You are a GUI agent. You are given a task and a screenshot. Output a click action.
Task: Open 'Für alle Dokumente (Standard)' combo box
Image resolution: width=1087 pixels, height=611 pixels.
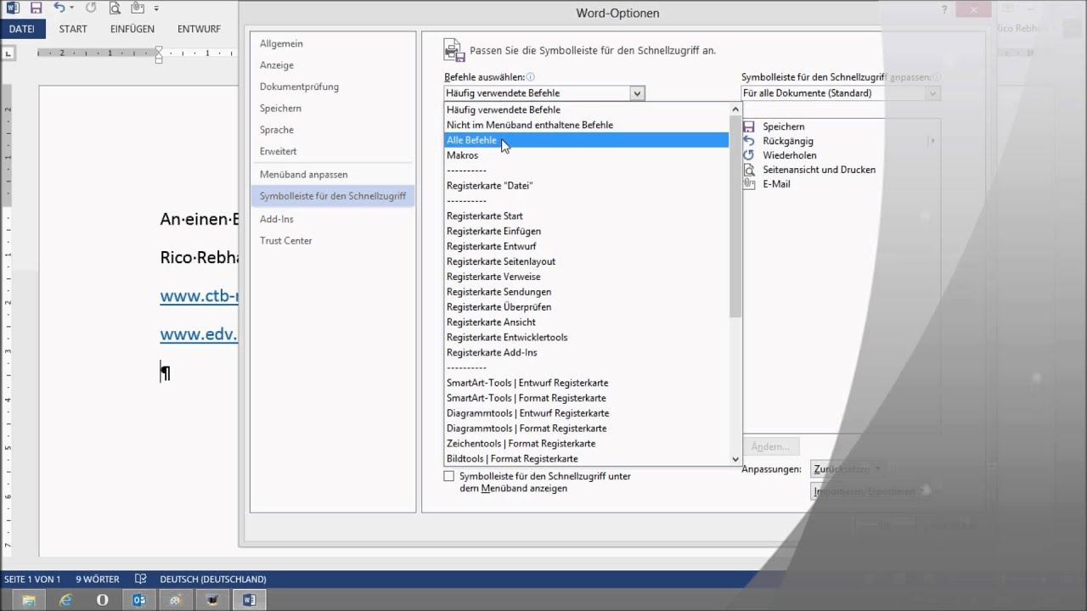point(841,93)
